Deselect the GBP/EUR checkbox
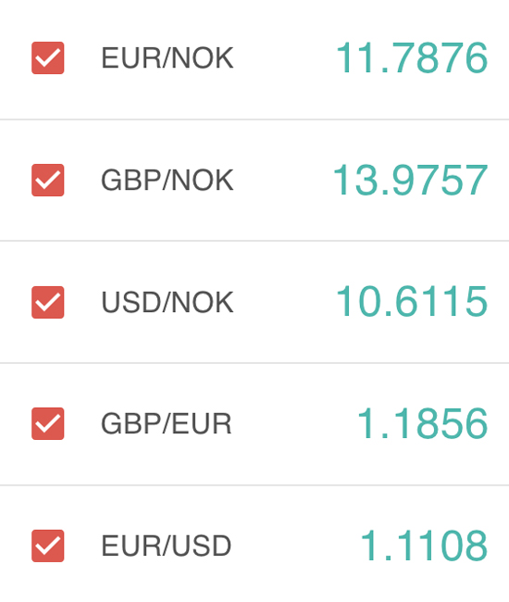509x602 pixels. click(x=47, y=424)
